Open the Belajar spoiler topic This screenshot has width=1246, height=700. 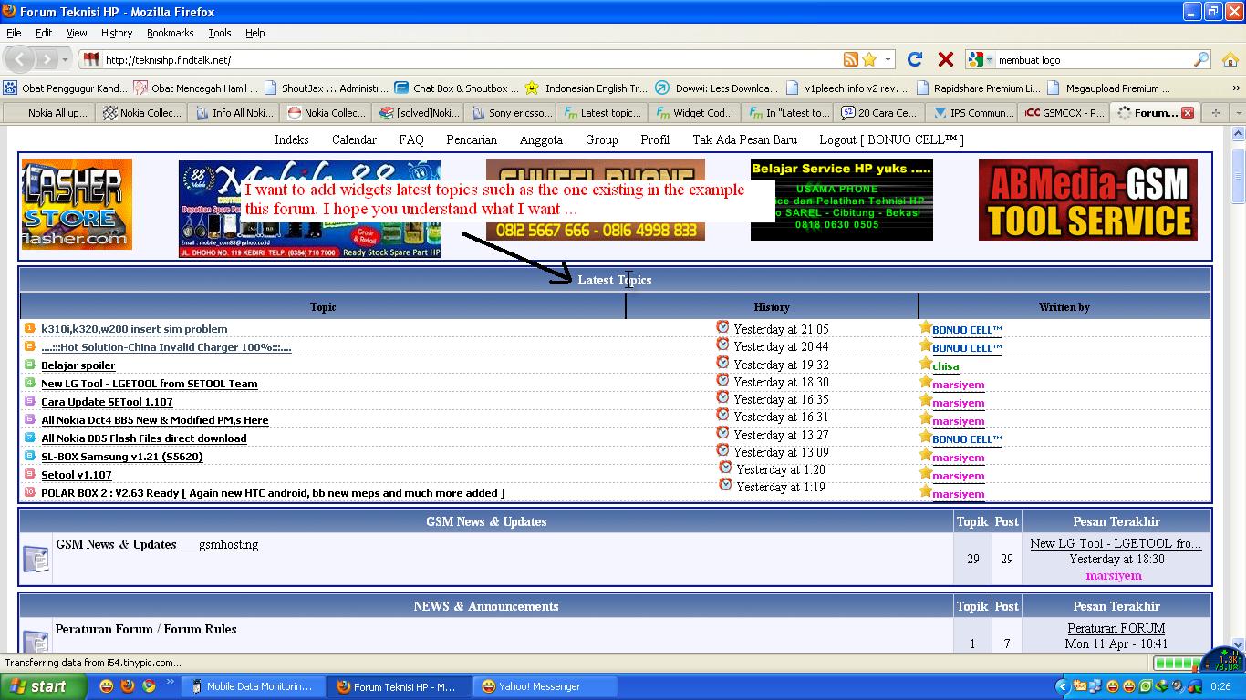[78, 365]
